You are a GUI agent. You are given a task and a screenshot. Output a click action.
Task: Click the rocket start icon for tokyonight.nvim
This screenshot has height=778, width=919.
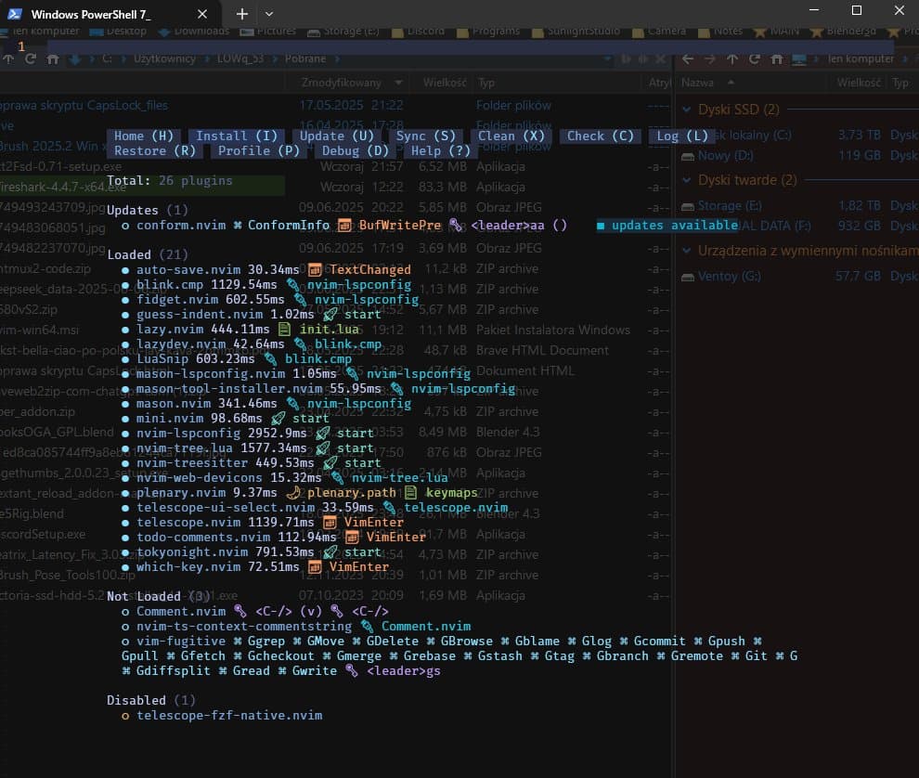(x=330, y=551)
